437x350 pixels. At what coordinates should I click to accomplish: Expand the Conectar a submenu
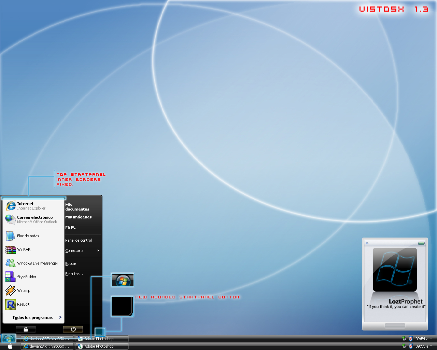click(83, 251)
